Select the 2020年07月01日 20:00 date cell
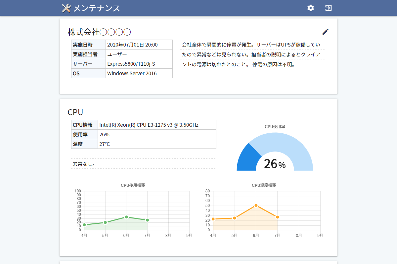This screenshot has height=264, width=397. 139,45
